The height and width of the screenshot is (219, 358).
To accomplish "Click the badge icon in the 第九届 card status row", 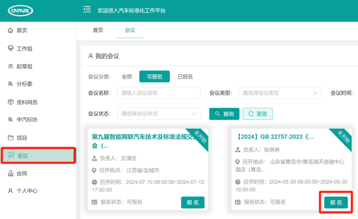I will pyautogui.click(x=94, y=202).
